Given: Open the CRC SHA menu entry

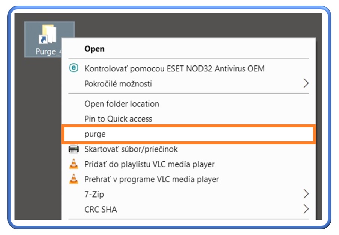Looking at the screenshot, I should 100,209.
